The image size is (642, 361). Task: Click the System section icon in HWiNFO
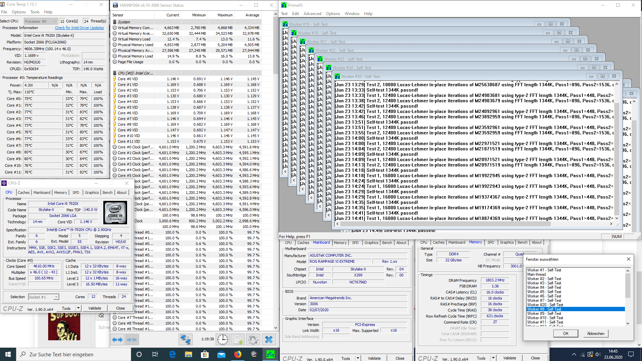[115, 22]
